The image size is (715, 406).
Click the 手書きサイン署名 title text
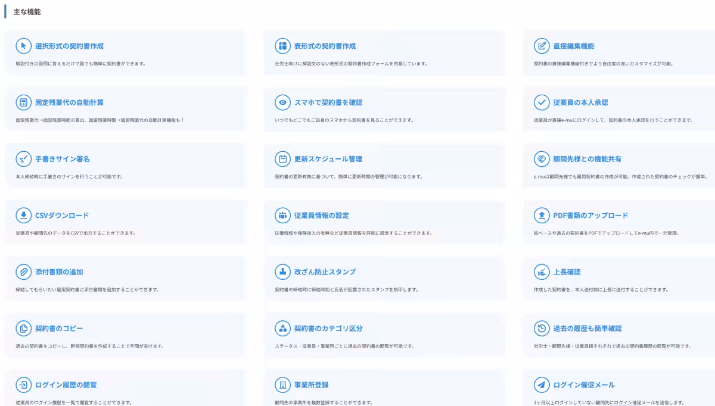pyautogui.click(x=63, y=159)
